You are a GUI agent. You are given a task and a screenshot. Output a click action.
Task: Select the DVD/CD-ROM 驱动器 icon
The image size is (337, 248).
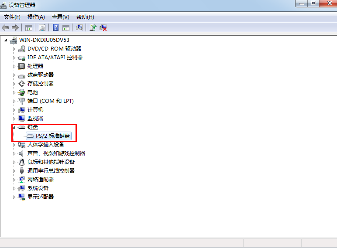pos(22,49)
